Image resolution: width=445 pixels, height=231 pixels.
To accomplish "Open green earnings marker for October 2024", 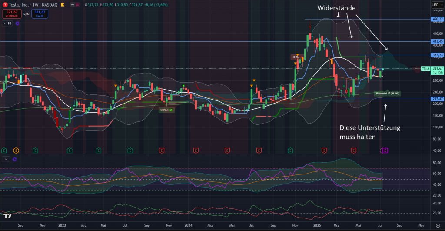I will coord(290,151).
